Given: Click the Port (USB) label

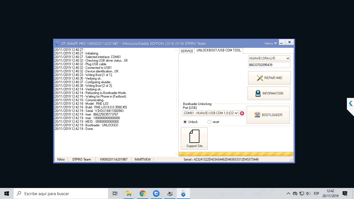Looking at the screenshot, I should click(190, 108).
